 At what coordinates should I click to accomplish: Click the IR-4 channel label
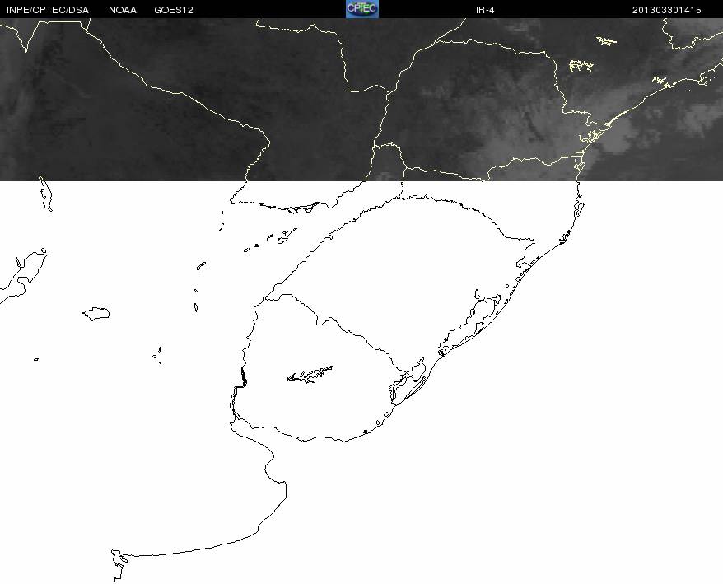[485, 10]
